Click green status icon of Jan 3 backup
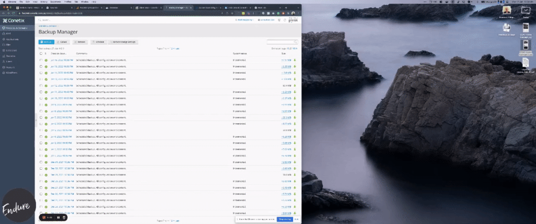Viewport: 536px width, 224px height. pyautogui.click(x=46, y=143)
